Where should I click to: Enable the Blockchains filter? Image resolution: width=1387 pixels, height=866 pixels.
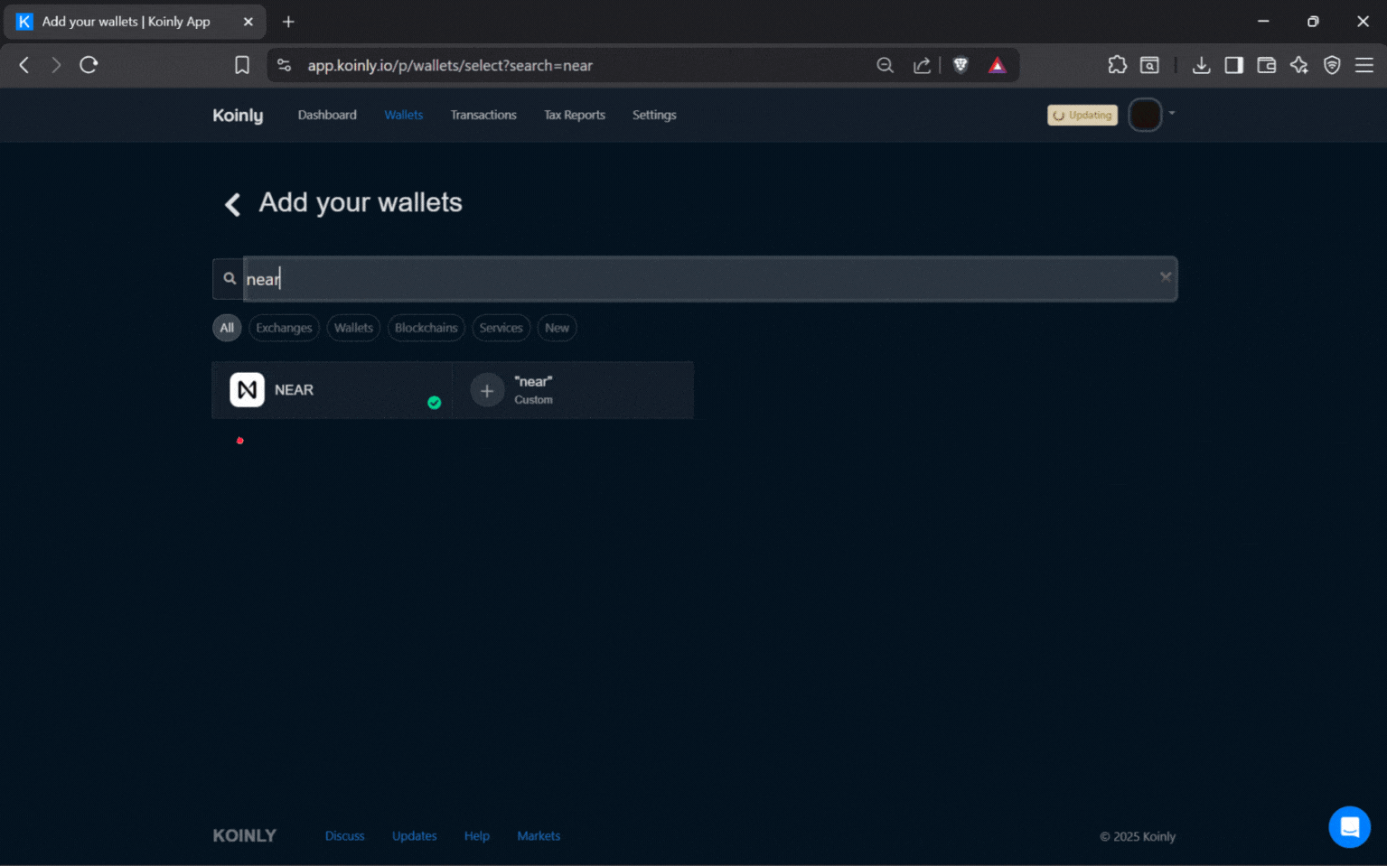click(x=426, y=327)
